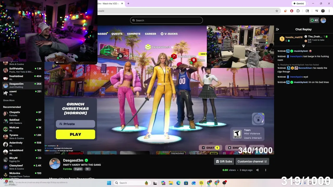
Task: Toggle the Private party setting
Action: 75,124
